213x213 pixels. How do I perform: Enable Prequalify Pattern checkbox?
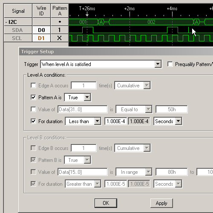[x=170, y=64]
